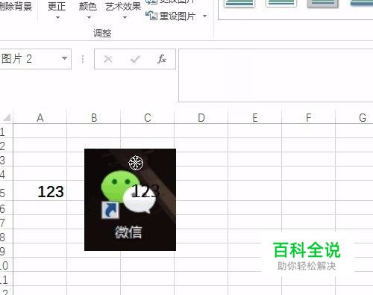The width and height of the screenshot is (373, 295).
Task: Select column D header
Action: point(201,117)
